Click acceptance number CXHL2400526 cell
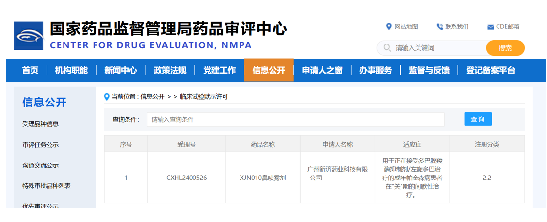 pos(187,178)
